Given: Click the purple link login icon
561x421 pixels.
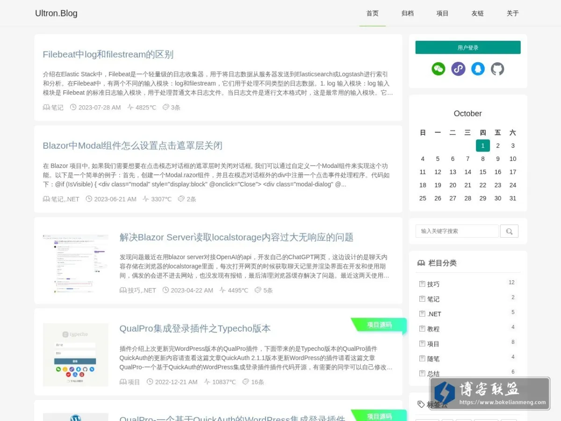Looking at the screenshot, I should (x=458, y=69).
